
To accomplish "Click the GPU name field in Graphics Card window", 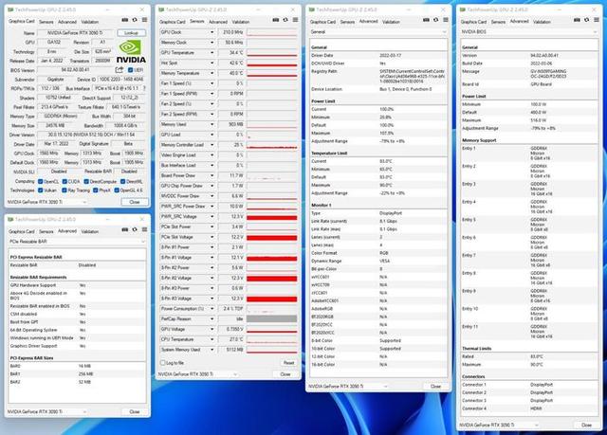I will 75,33.
